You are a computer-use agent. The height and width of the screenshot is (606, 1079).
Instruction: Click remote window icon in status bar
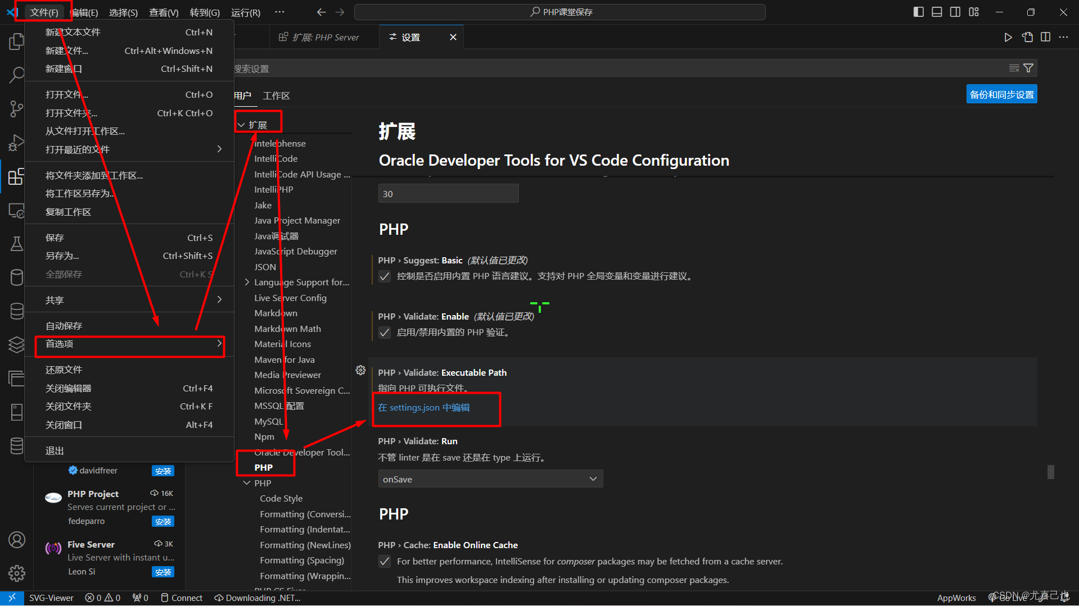tap(12, 598)
